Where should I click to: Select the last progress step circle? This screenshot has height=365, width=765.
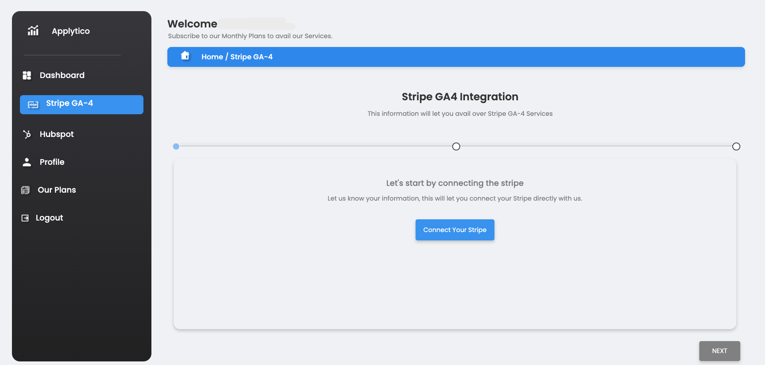(736, 146)
